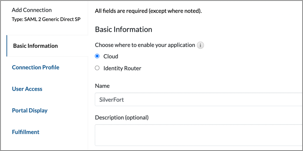Image resolution: width=303 pixels, height=151 pixels.
Task: Click the Identity Router option label text
Action: pyautogui.click(x=122, y=68)
